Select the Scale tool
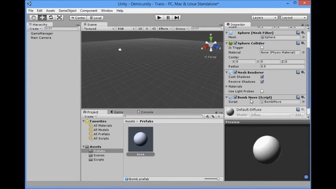The height and width of the screenshot is (189, 336). (x=59, y=17)
